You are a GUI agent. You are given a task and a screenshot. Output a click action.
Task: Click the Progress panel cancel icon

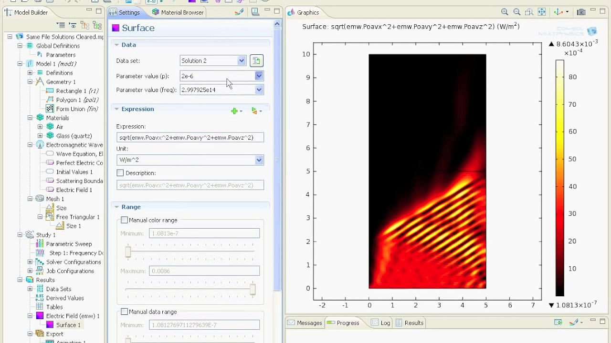pyautogui.click(x=558, y=323)
